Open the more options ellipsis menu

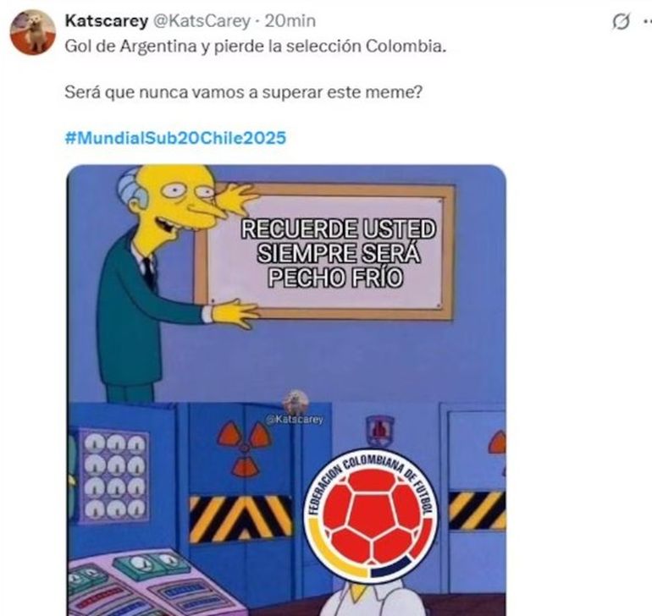pyautogui.click(x=647, y=22)
